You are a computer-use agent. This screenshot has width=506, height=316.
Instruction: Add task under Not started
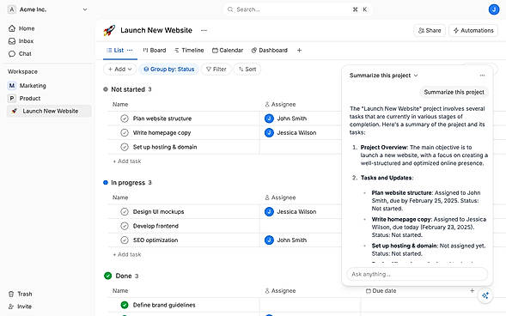coord(127,161)
